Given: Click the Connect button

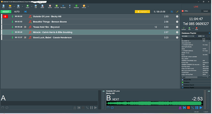Looking at the screenshot, I should (206, 11).
